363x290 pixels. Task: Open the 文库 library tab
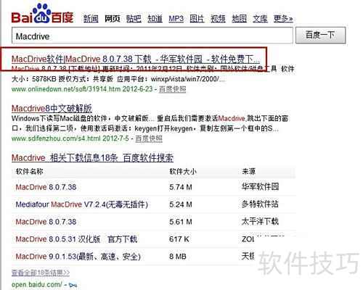(x=260, y=18)
